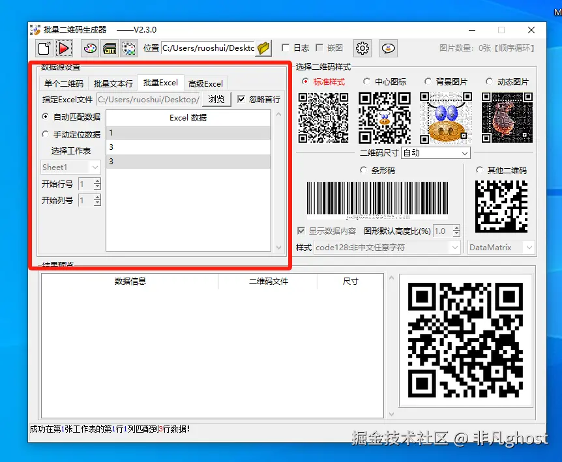Click the 成功在第1张工作表 status message
Image resolution: width=562 pixels, height=462 pixels.
[110, 429]
